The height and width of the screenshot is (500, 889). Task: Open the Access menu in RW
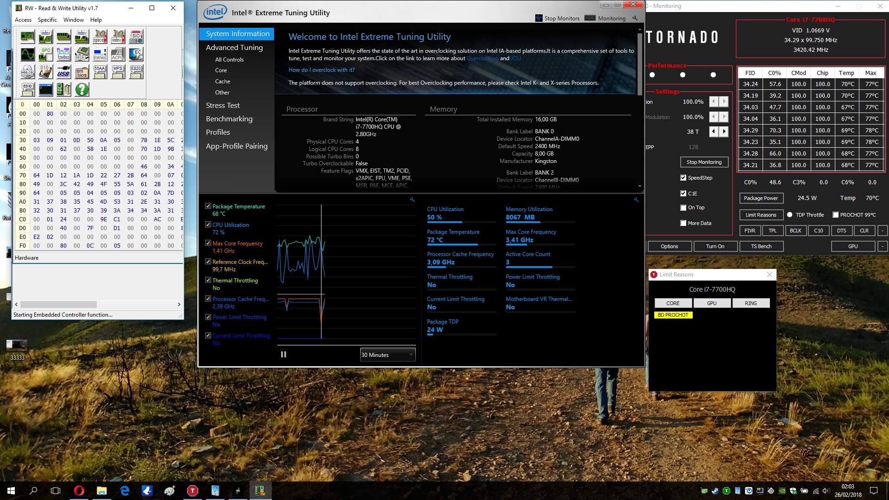click(23, 20)
